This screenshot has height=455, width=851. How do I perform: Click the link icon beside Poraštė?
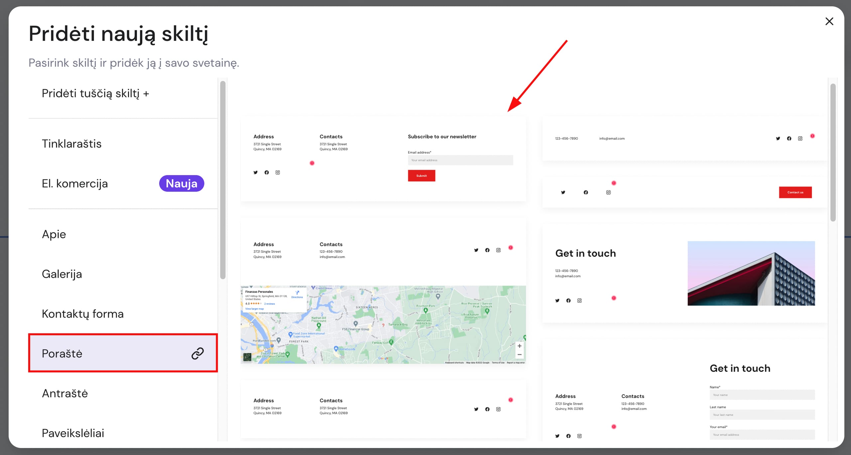tap(197, 353)
